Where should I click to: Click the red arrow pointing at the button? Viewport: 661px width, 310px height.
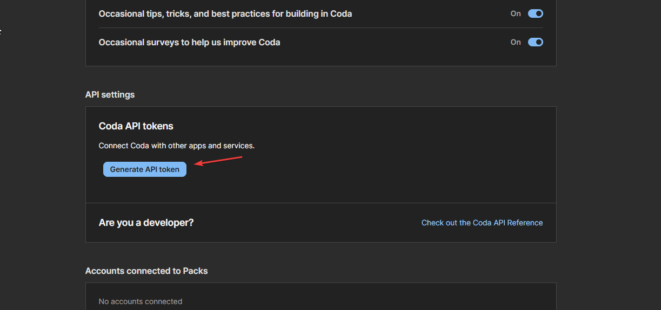click(218, 161)
